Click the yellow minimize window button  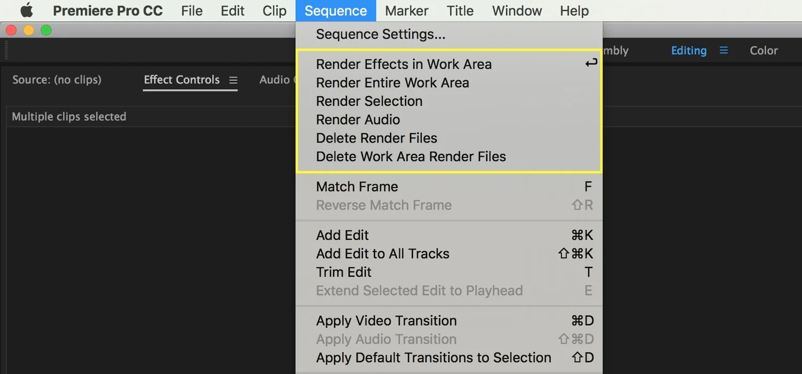tap(29, 30)
